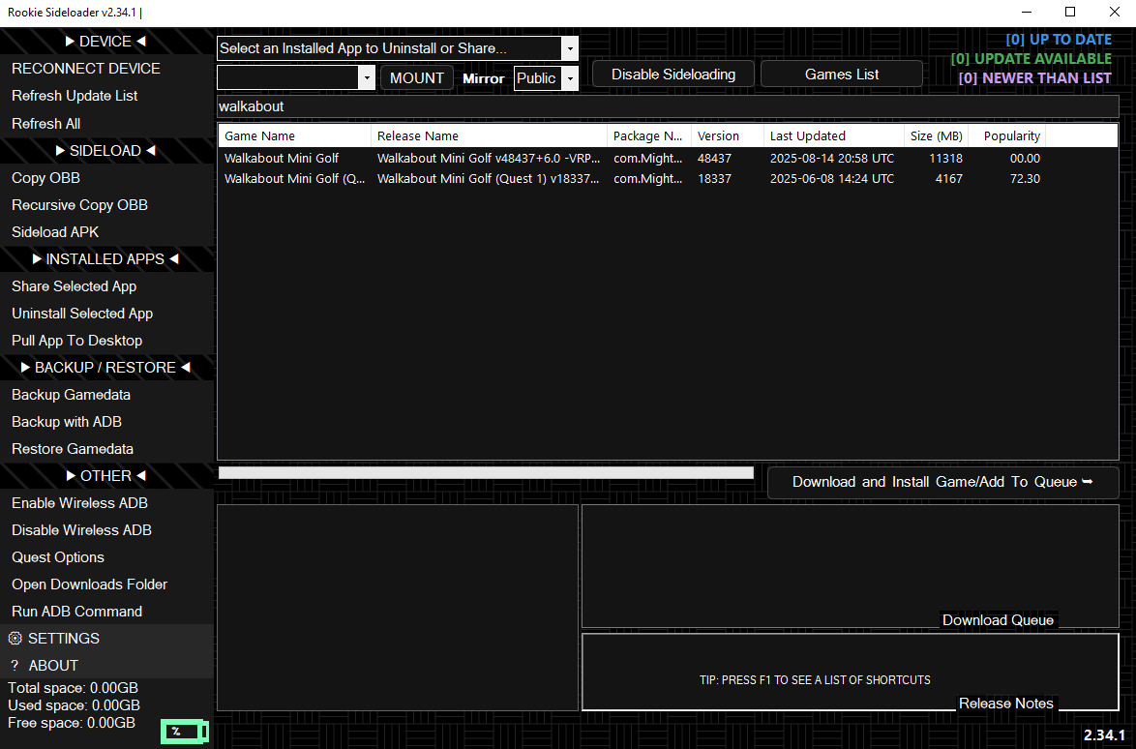This screenshot has width=1136, height=749.
Task: Click the battery percentage icon
Action: click(185, 732)
